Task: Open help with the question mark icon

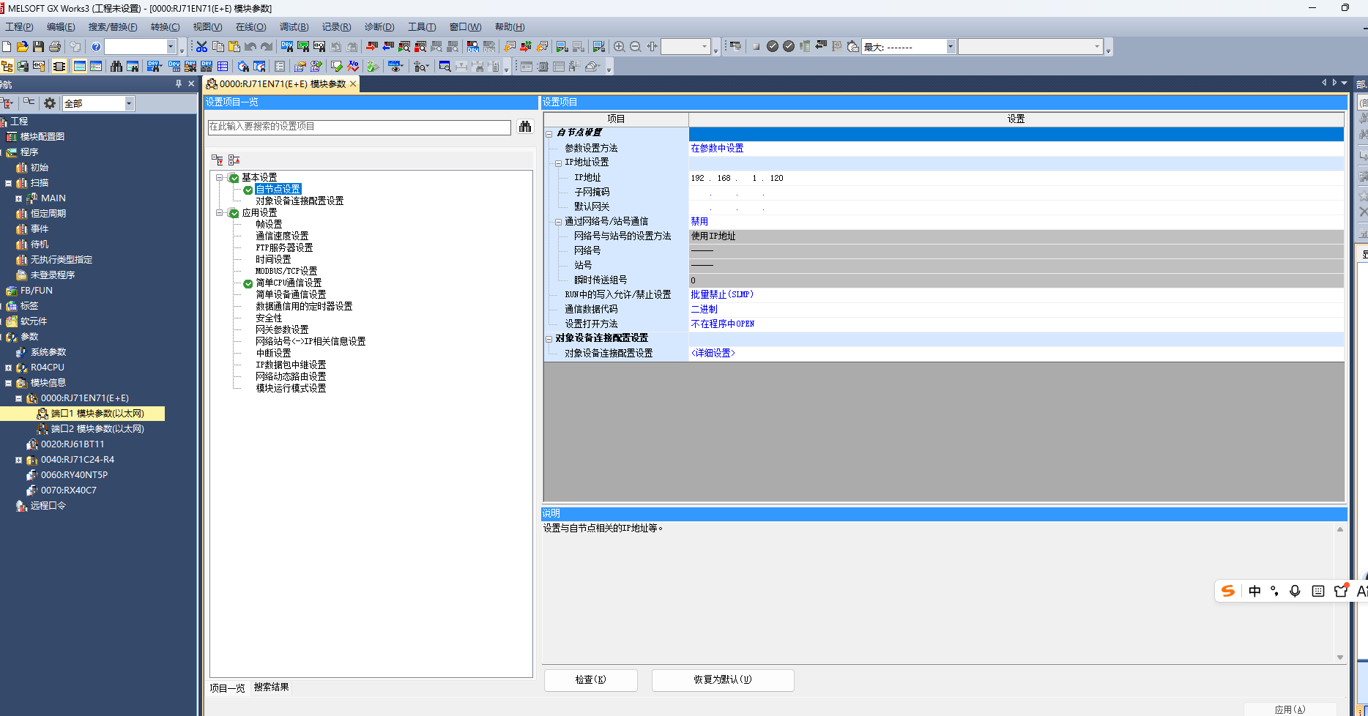Action: (96, 47)
